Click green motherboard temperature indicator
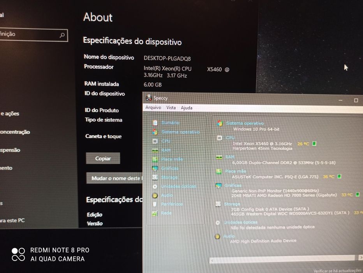Viewport: 363px width, 273px height. coord(339,176)
